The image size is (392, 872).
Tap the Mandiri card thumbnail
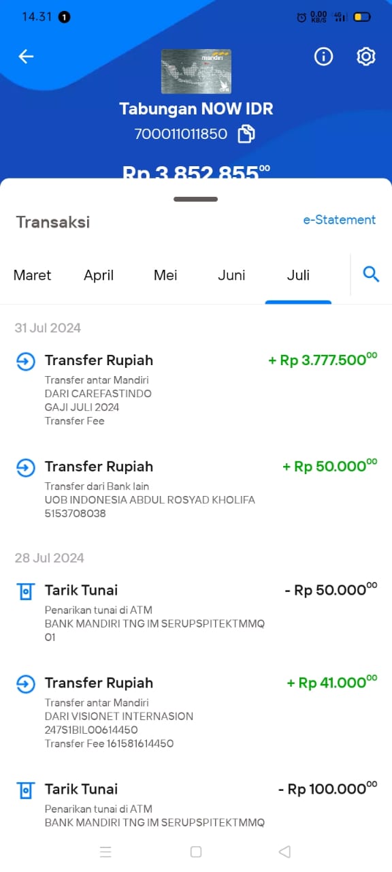[196, 72]
